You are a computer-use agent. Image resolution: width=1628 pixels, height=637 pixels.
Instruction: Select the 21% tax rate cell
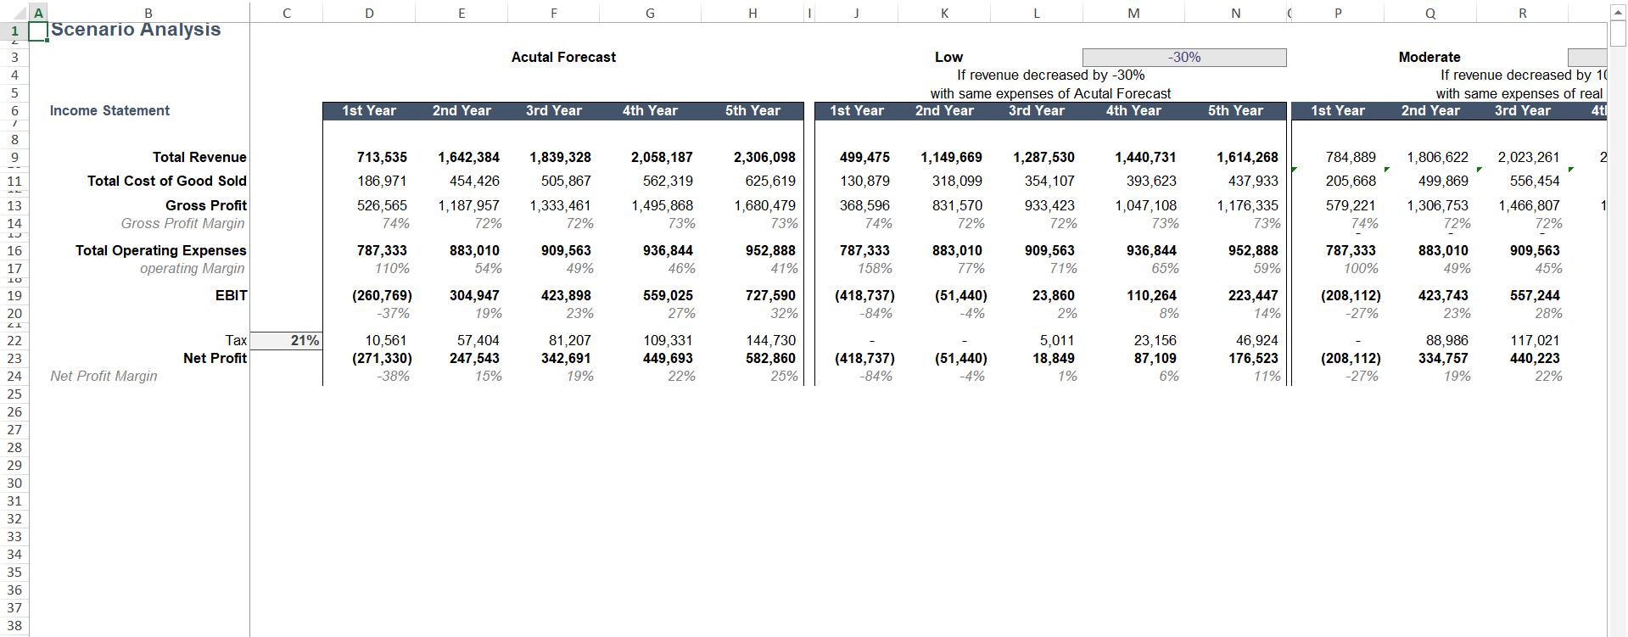pyautogui.click(x=287, y=340)
